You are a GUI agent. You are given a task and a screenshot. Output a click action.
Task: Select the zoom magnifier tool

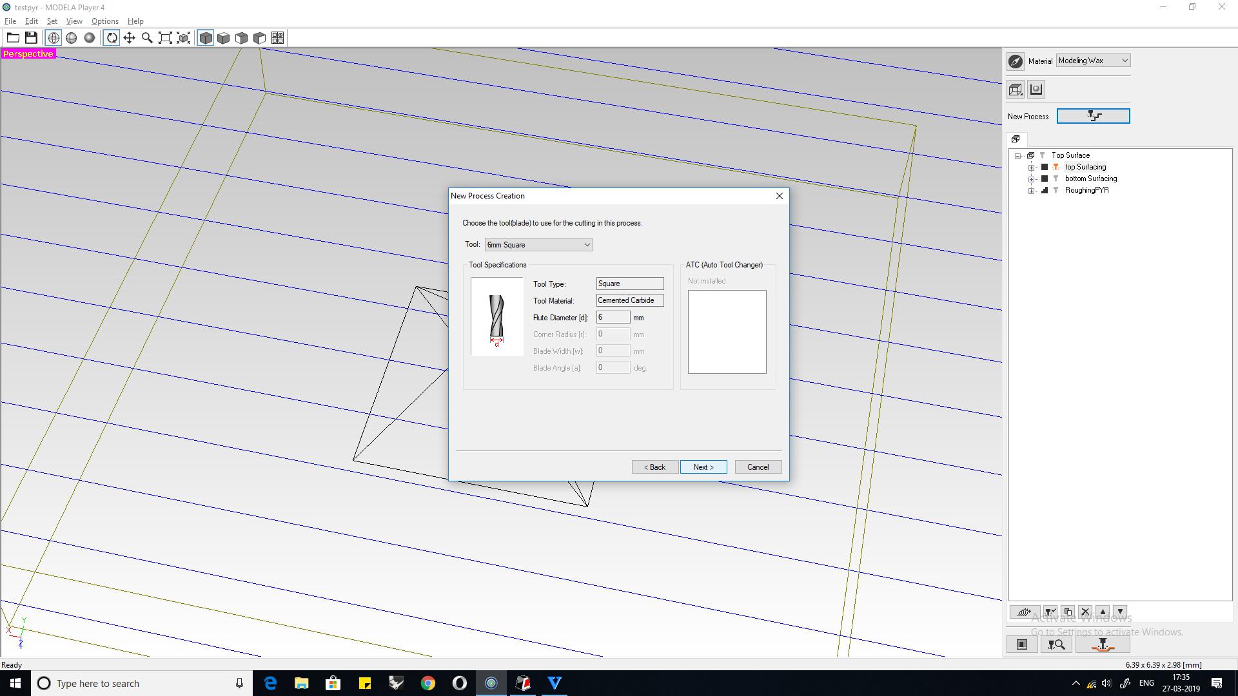pos(147,38)
